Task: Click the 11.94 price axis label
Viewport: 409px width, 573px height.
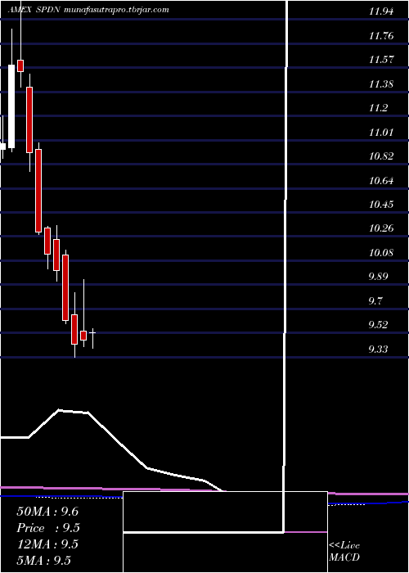Action: coord(381,11)
